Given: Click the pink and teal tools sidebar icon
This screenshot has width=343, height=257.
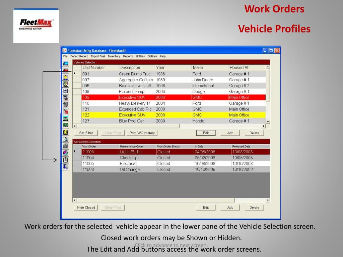Looking at the screenshot, I should click(66, 153).
